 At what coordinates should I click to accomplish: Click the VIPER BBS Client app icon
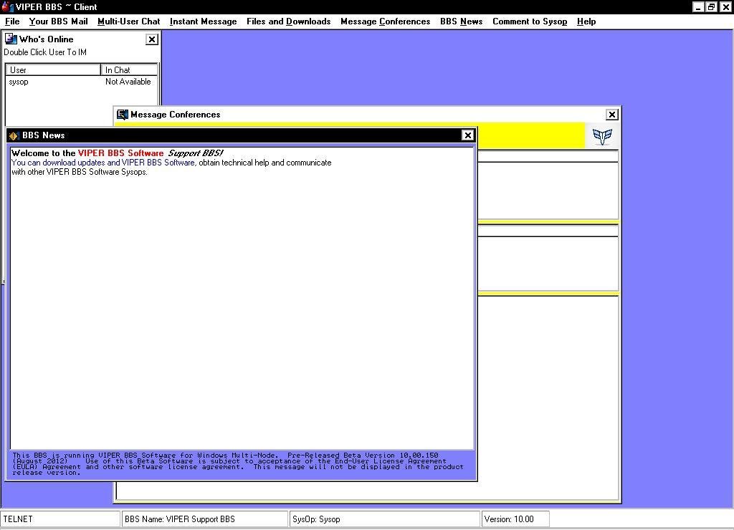(x=7, y=6)
